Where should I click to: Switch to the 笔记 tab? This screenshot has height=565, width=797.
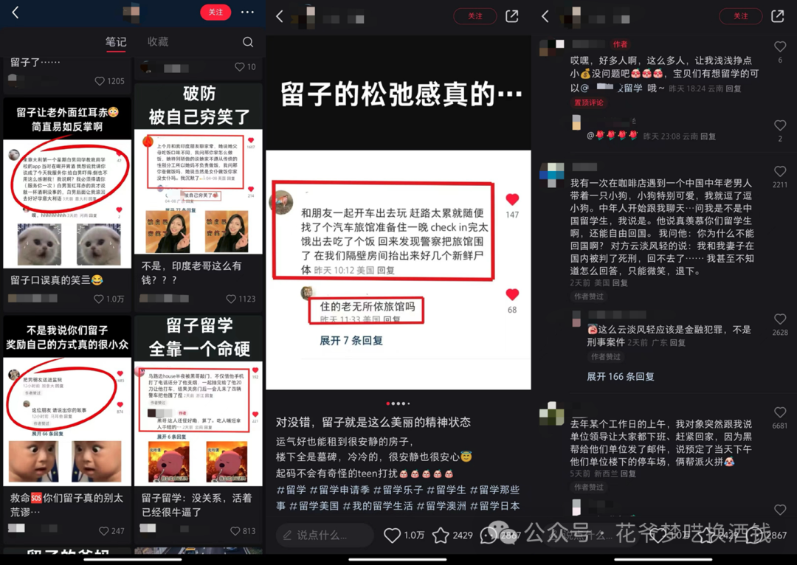pyautogui.click(x=116, y=41)
